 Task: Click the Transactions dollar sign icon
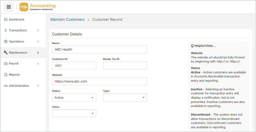[6, 30]
